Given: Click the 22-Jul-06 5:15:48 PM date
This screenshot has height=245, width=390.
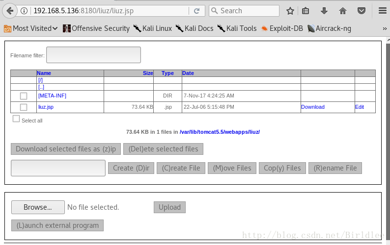Looking at the screenshot, I should [x=209, y=107].
